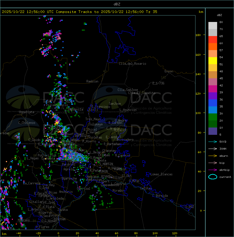
Task: Click the light blue swatch between 35 and 30
Action: point(213,110)
